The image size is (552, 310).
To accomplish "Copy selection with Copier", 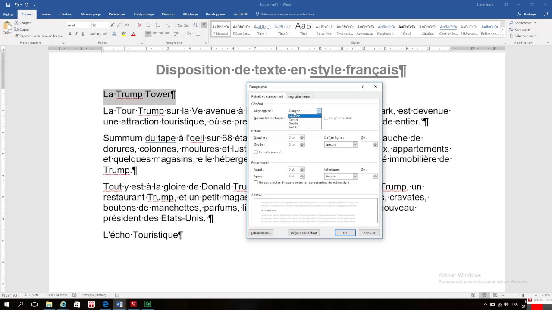I will (22, 30).
